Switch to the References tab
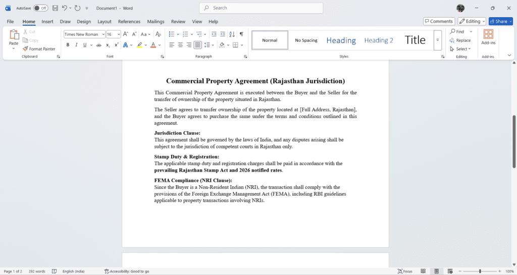Viewport: 517px width, 275px height. tap(129, 21)
